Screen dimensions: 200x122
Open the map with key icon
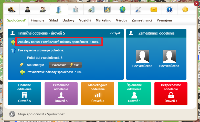107,9
